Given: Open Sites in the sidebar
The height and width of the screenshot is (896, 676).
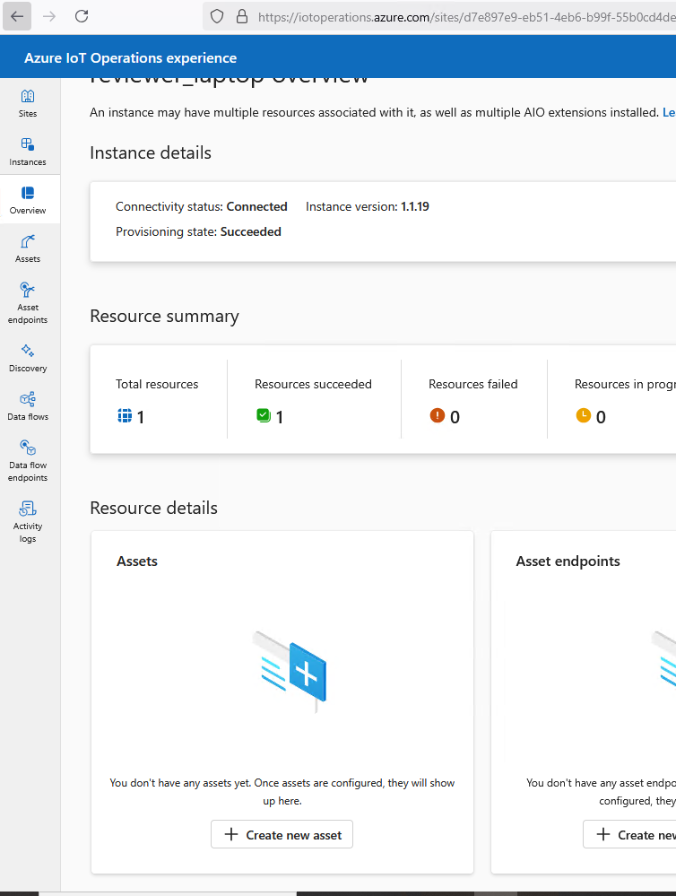Looking at the screenshot, I should point(28,103).
